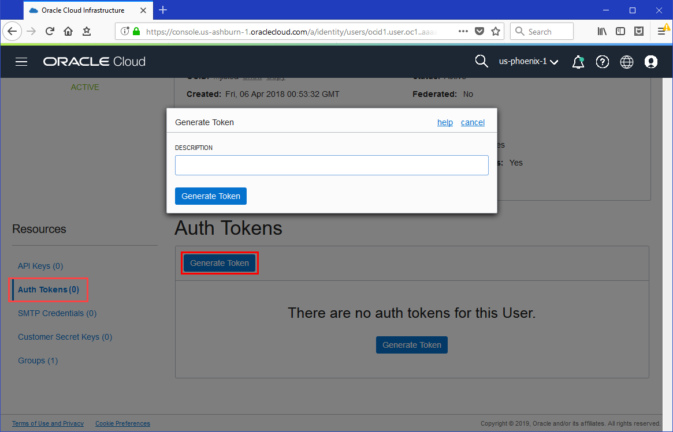Click the green secure padlock icon

pos(136,31)
